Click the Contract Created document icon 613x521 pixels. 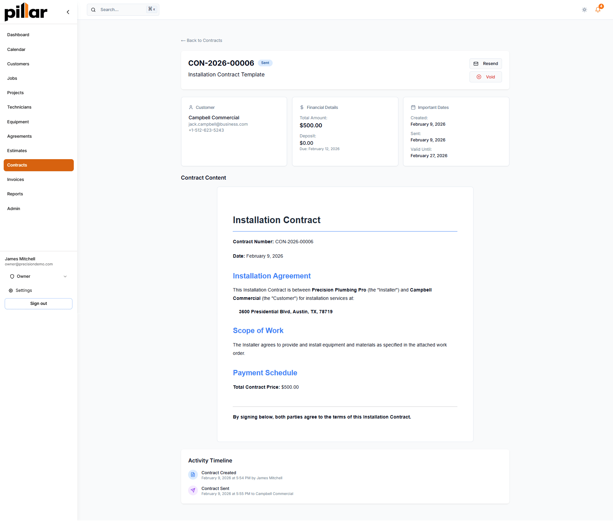point(193,475)
